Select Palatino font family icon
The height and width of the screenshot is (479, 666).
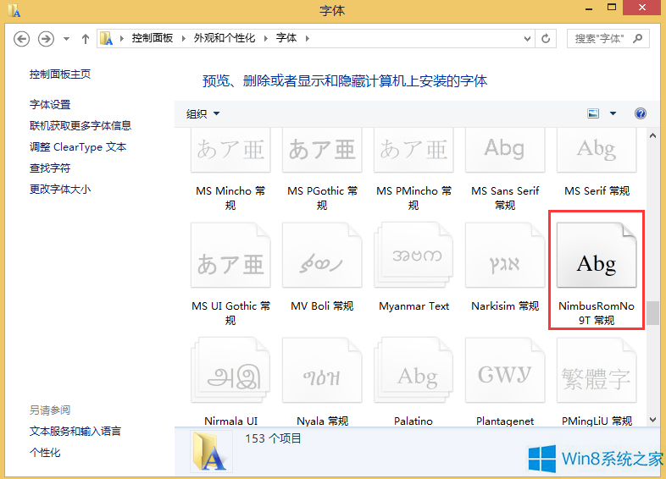click(x=413, y=370)
